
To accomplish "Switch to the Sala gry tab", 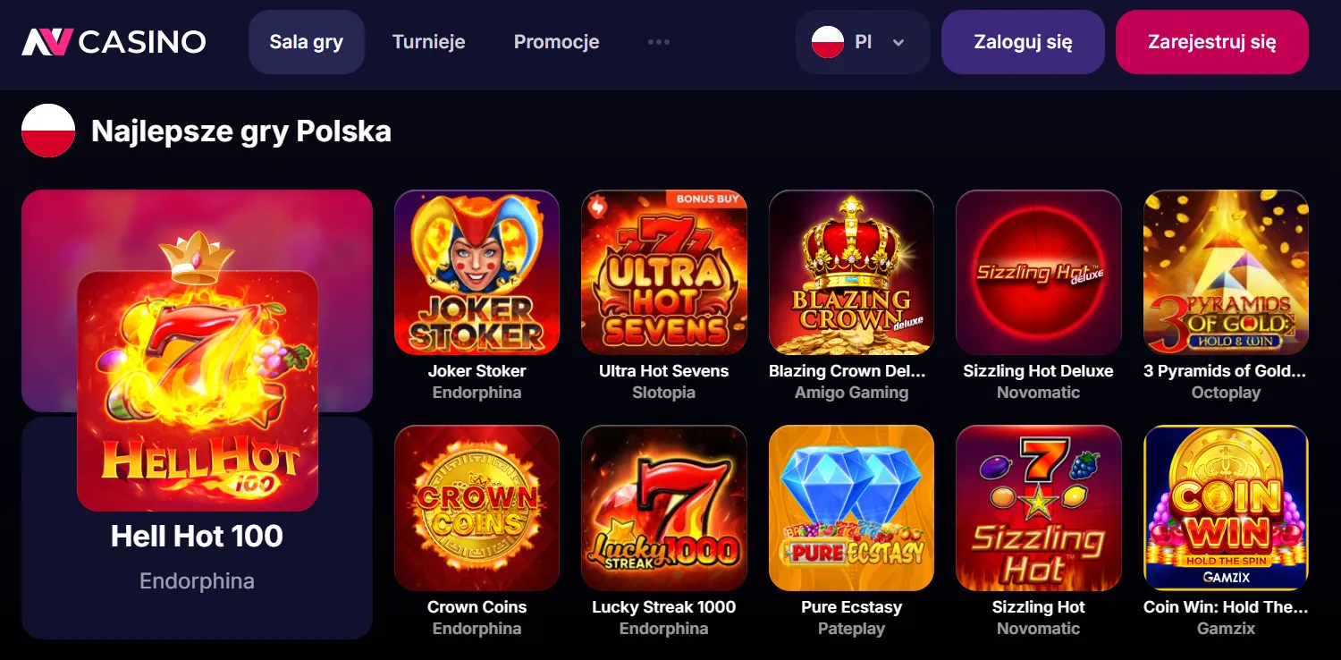I will tap(307, 42).
